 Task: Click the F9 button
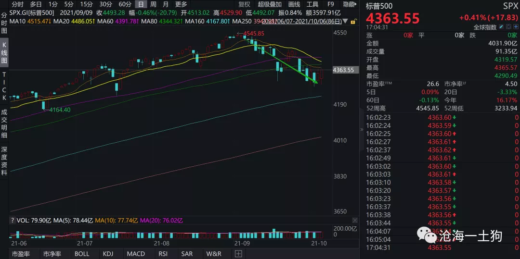click(x=330, y=4)
